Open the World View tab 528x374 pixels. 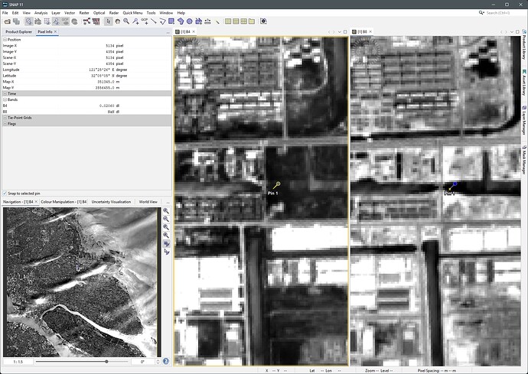pos(148,202)
